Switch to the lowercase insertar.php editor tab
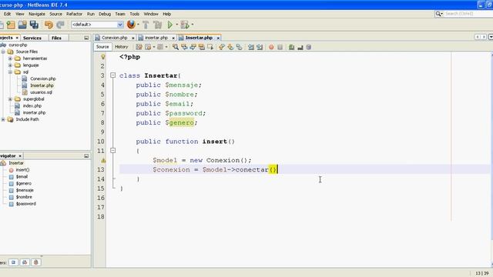Viewport: 493px width, 277px height. pos(156,38)
